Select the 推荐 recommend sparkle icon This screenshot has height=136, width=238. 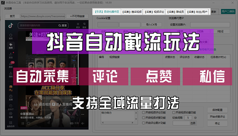[x=11, y=45]
